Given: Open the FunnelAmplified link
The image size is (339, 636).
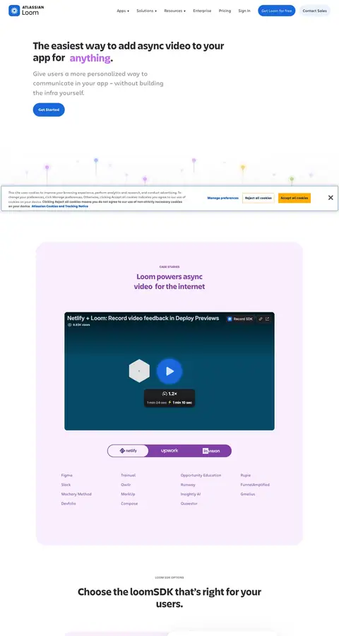Looking at the screenshot, I should coord(255,485).
